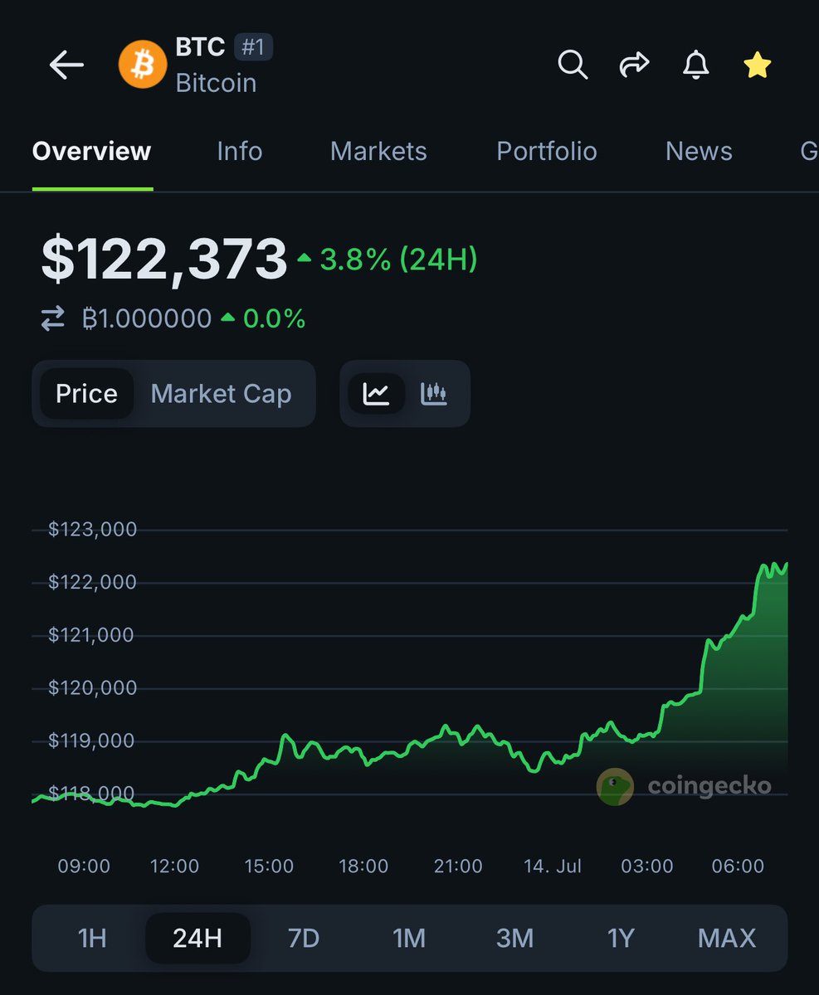Tap the share arrow icon

tap(635, 65)
